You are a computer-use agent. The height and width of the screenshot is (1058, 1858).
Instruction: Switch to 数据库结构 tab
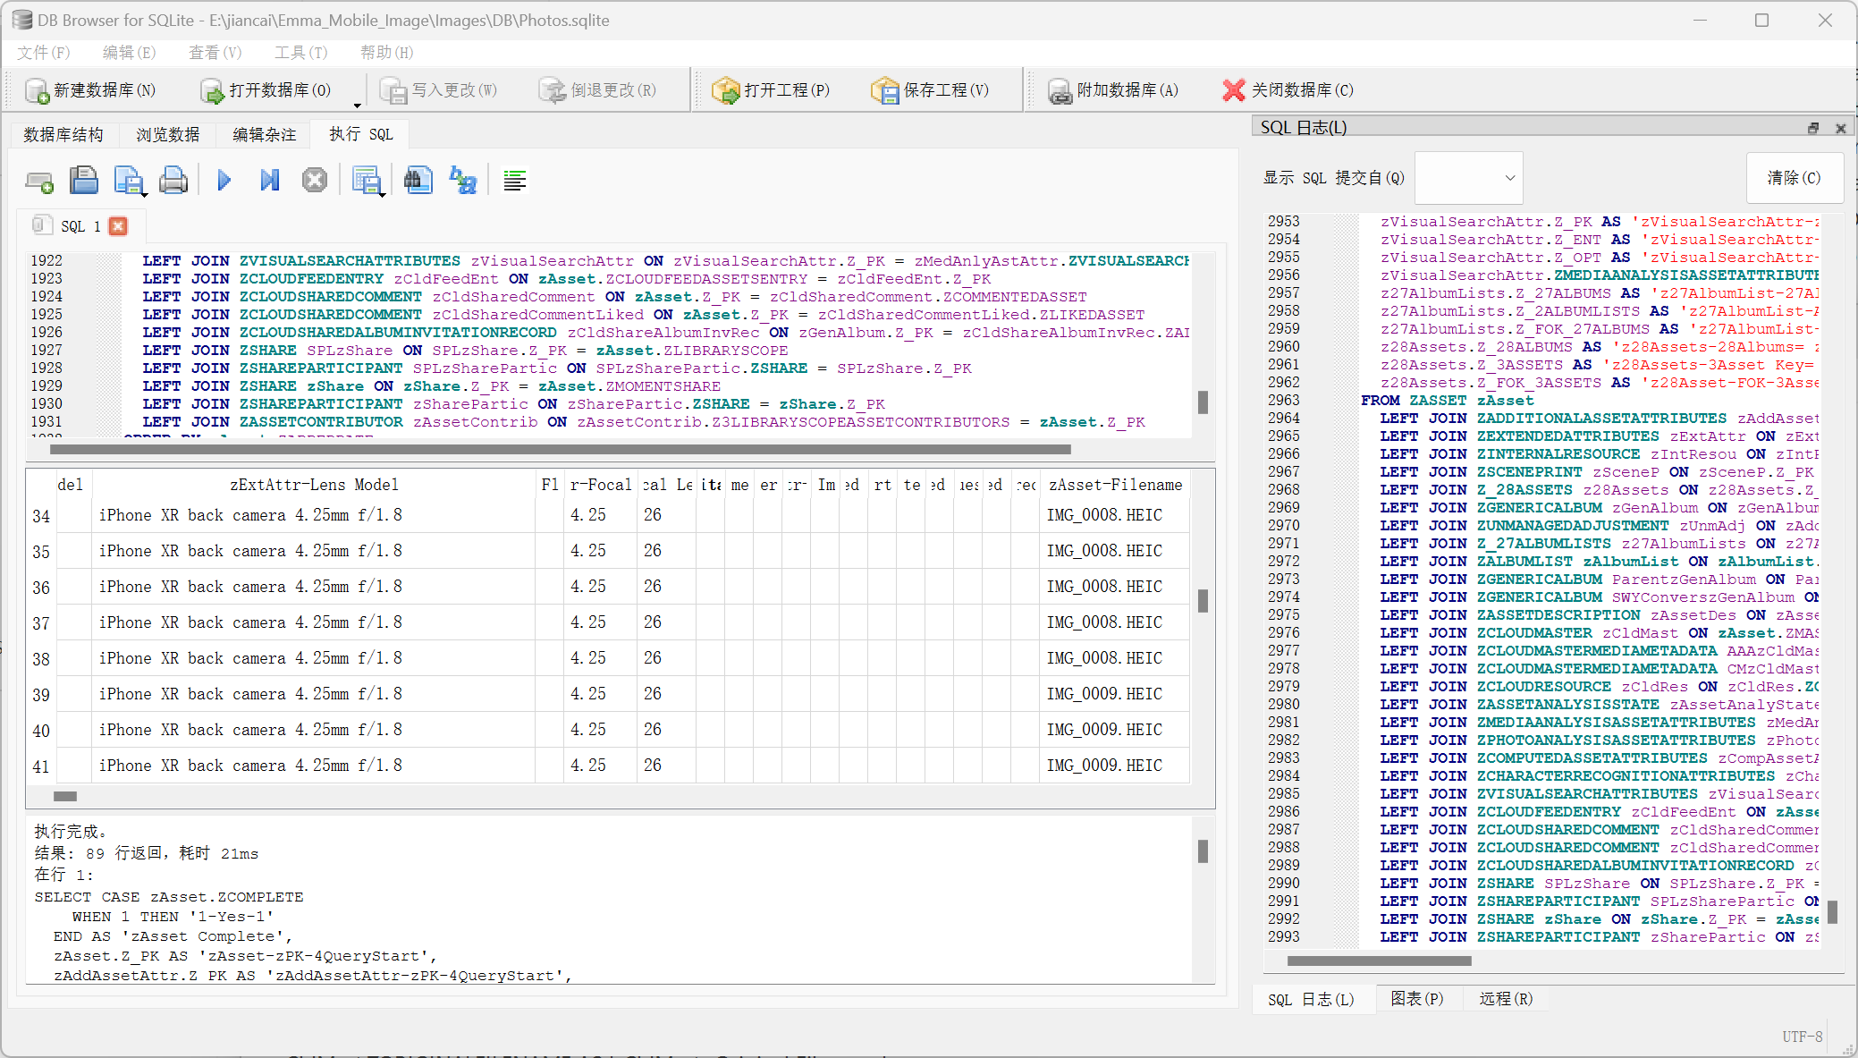(x=63, y=134)
